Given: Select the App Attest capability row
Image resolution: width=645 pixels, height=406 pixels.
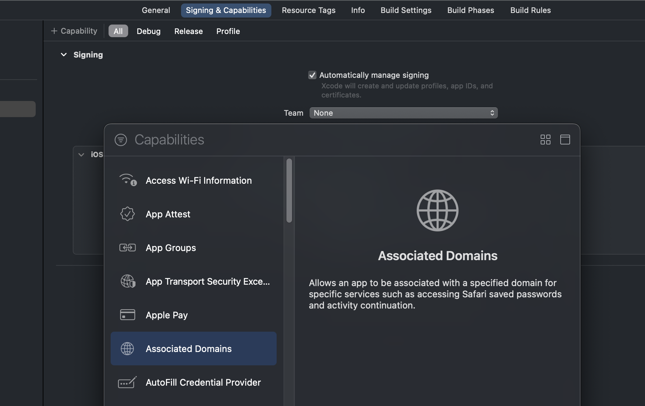Looking at the screenshot, I should [194, 214].
